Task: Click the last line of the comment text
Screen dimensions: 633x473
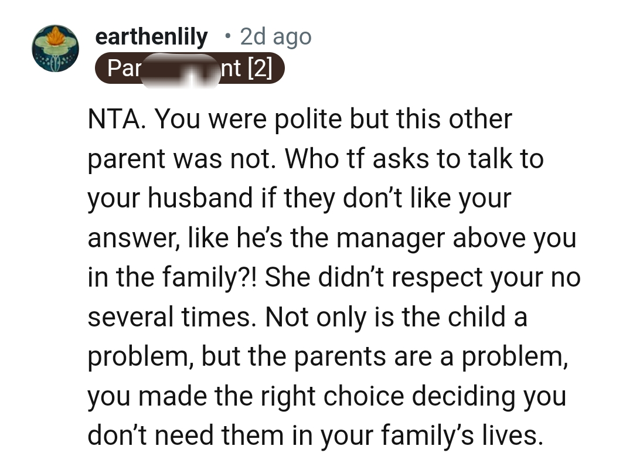Action: (325, 435)
